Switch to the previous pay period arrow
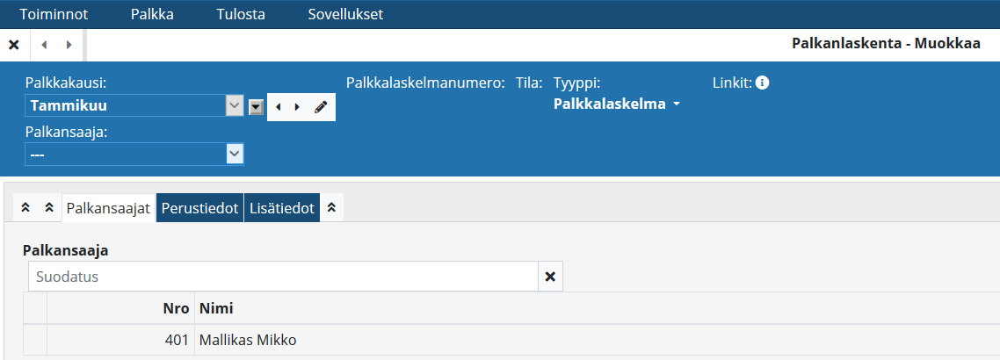Screen dimensions: 1000x360 click(279, 107)
